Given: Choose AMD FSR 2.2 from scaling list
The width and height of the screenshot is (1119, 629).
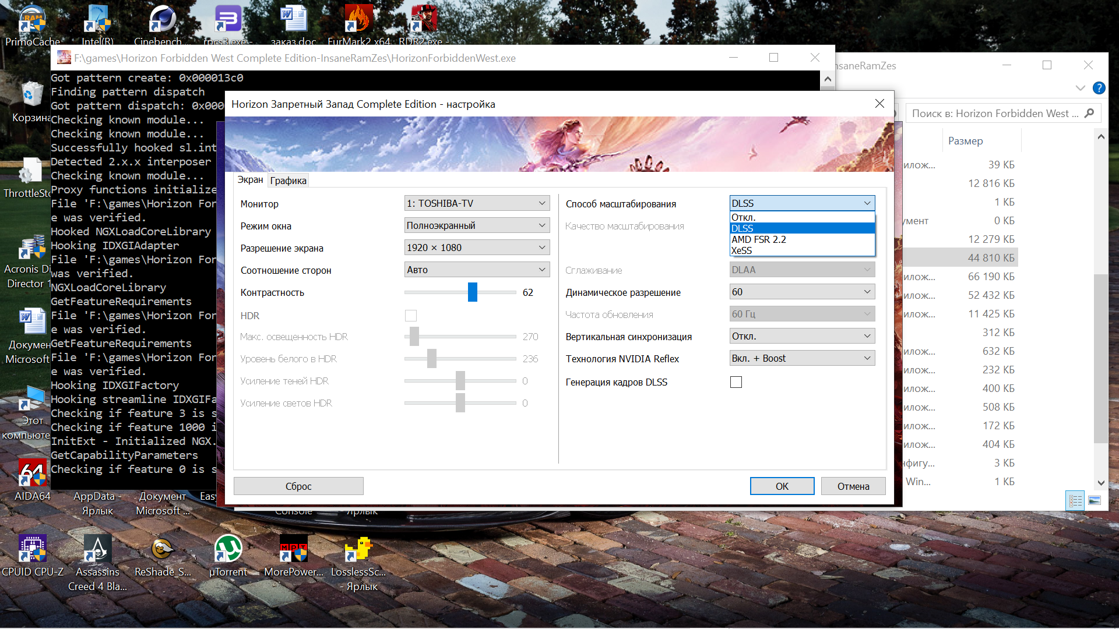Looking at the screenshot, I should [x=759, y=239].
